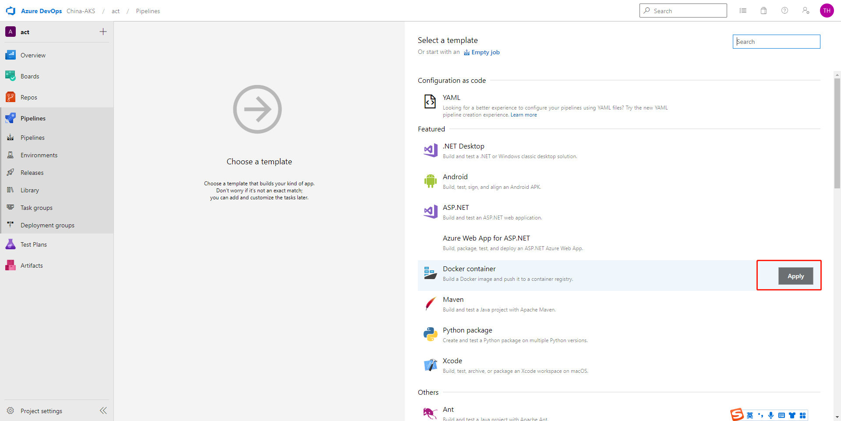
Task: Select the Ant template title
Action: (x=448, y=409)
